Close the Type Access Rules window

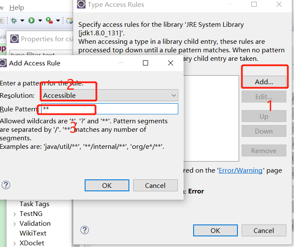279,4
